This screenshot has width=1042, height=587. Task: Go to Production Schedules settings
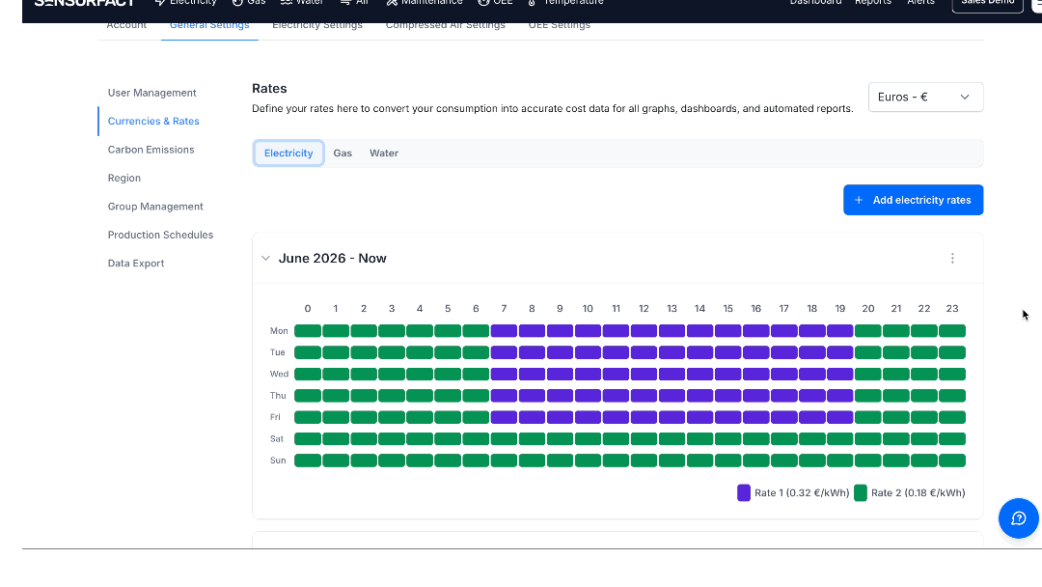point(160,235)
